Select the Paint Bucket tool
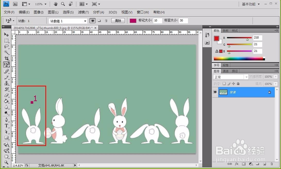Image resolution: width=281 pixels, height=169 pixels. click(6, 101)
